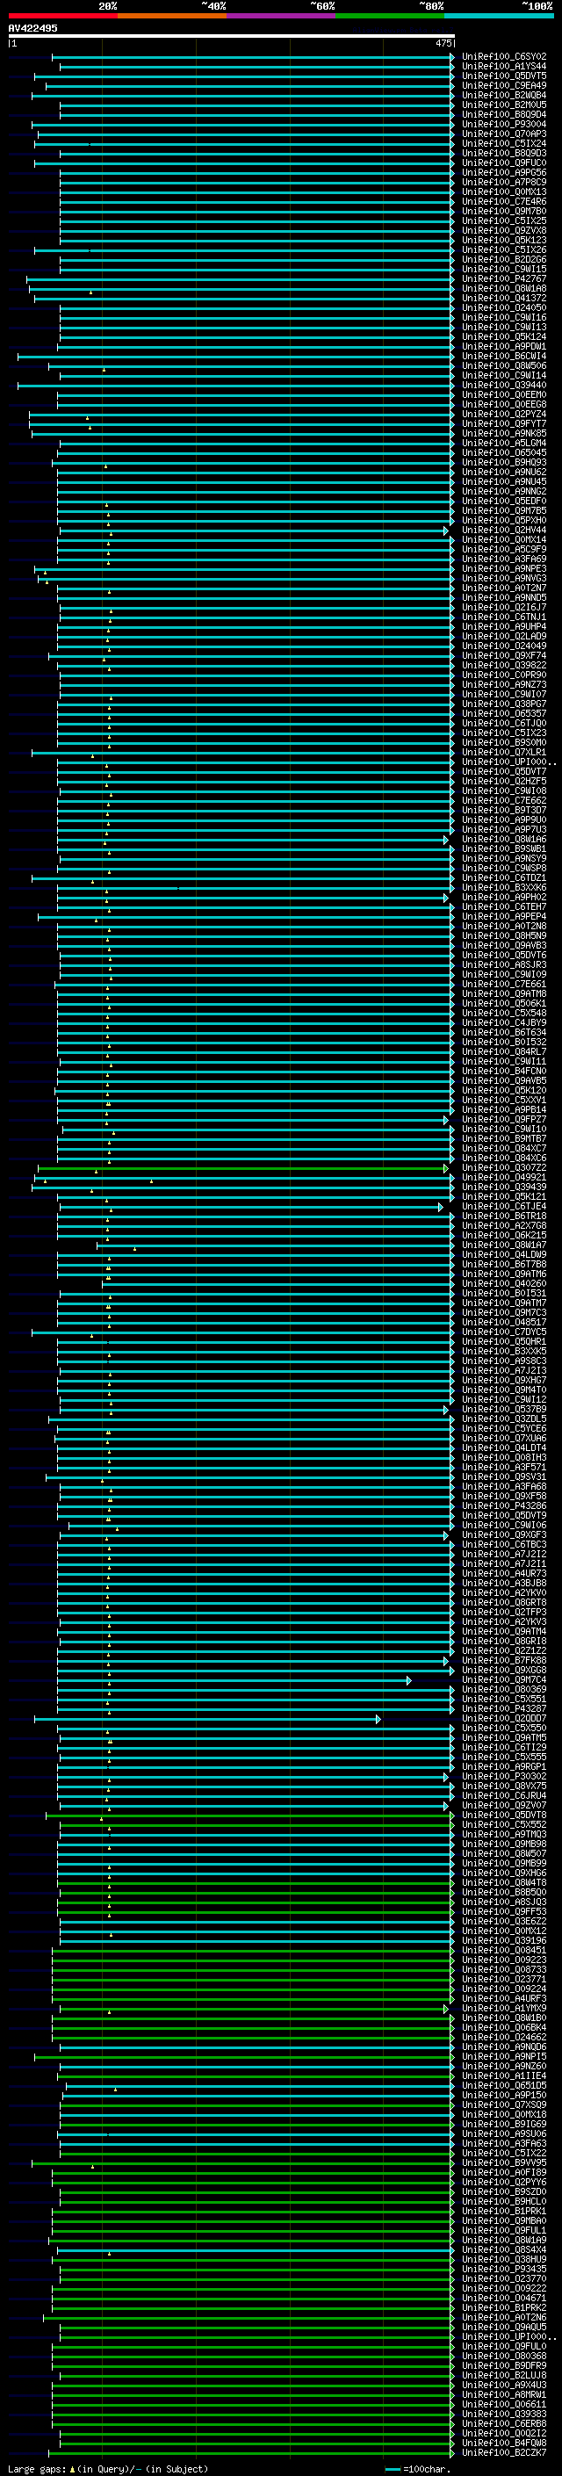Click hit label UniRef100_Q5K124
Image resolution: width=562 pixels, height=2476 pixels.
(x=504, y=337)
